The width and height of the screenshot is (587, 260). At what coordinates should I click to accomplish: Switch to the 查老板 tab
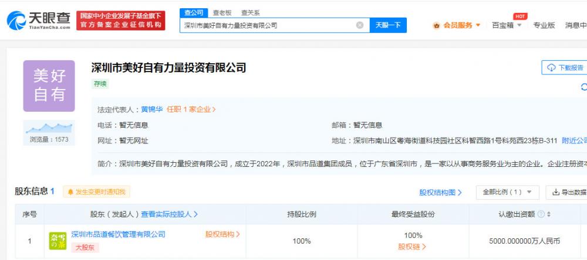coord(222,13)
